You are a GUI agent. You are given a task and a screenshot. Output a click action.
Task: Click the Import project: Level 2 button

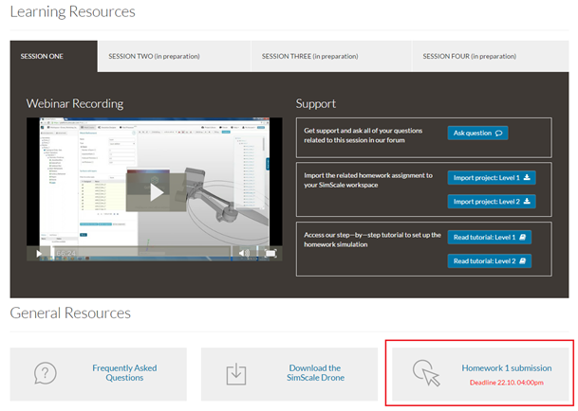492,202
